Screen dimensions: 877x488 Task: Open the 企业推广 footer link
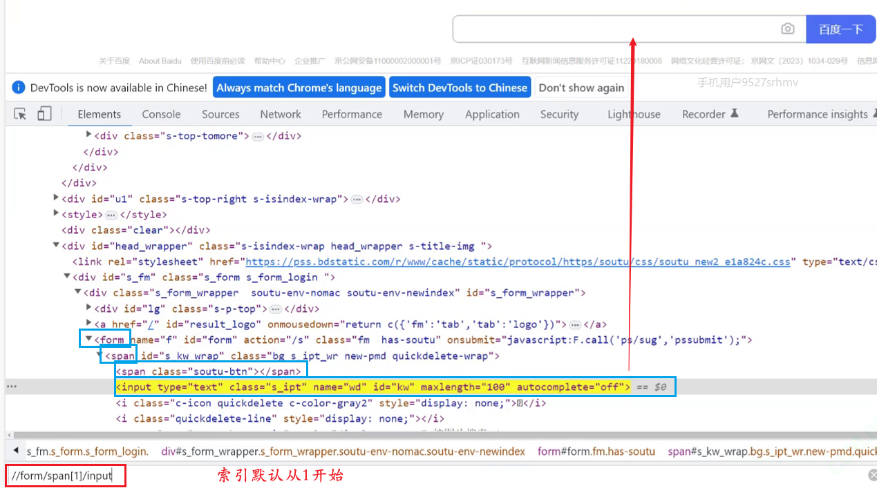click(310, 61)
